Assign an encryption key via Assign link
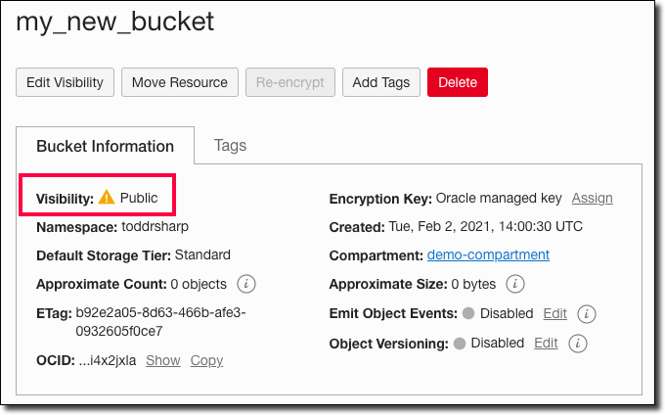This screenshot has width=665, height=415. [x=592, y=198]
